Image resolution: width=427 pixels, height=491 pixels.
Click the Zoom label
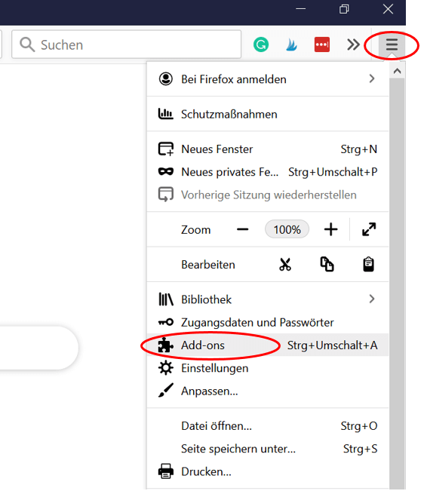click(196, 230)
